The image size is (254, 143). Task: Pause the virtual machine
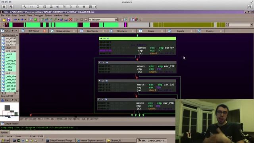(x=4, y=7)
